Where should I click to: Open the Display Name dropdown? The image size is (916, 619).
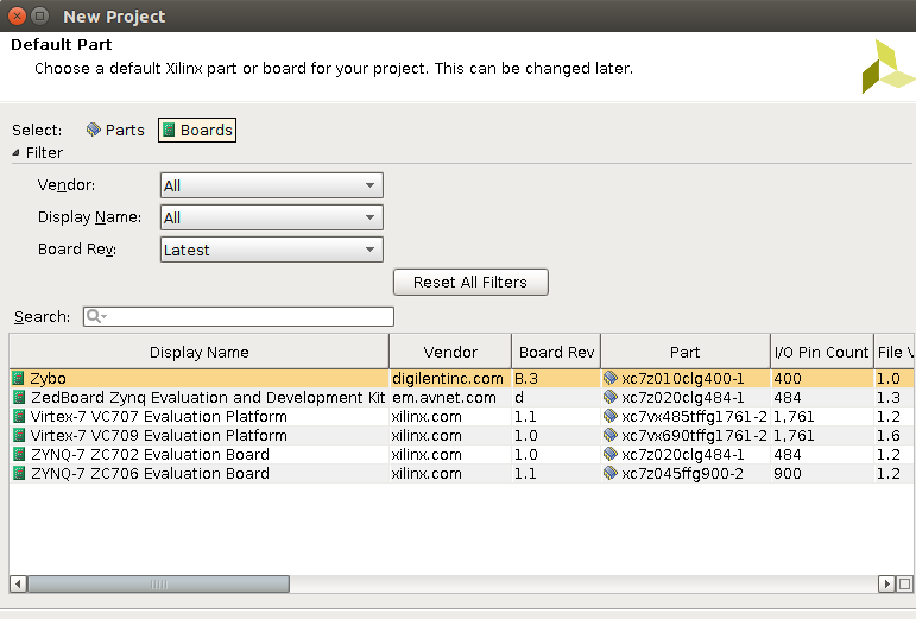pyautogui.click(x=271, y=217)
